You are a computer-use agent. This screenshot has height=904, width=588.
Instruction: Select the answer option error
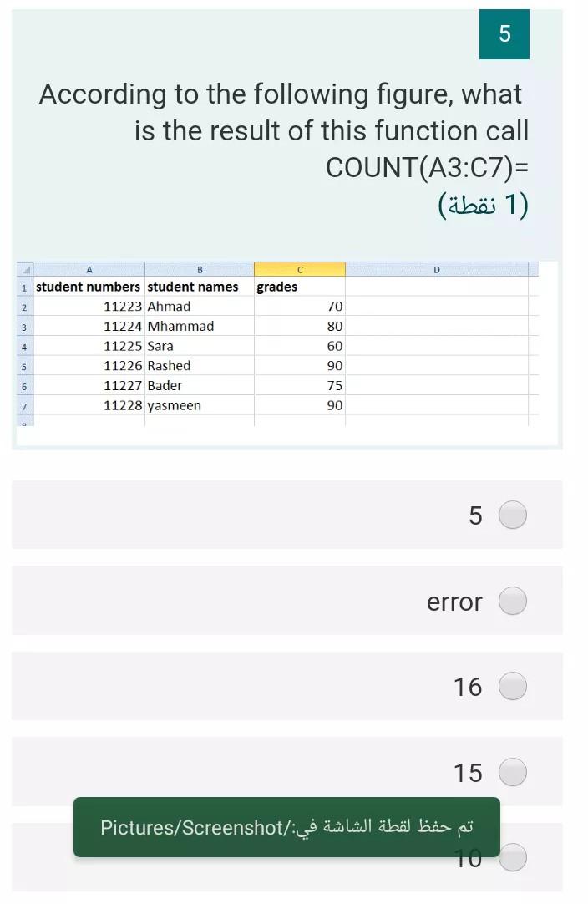pyautogui.click(x=513, y=601)
